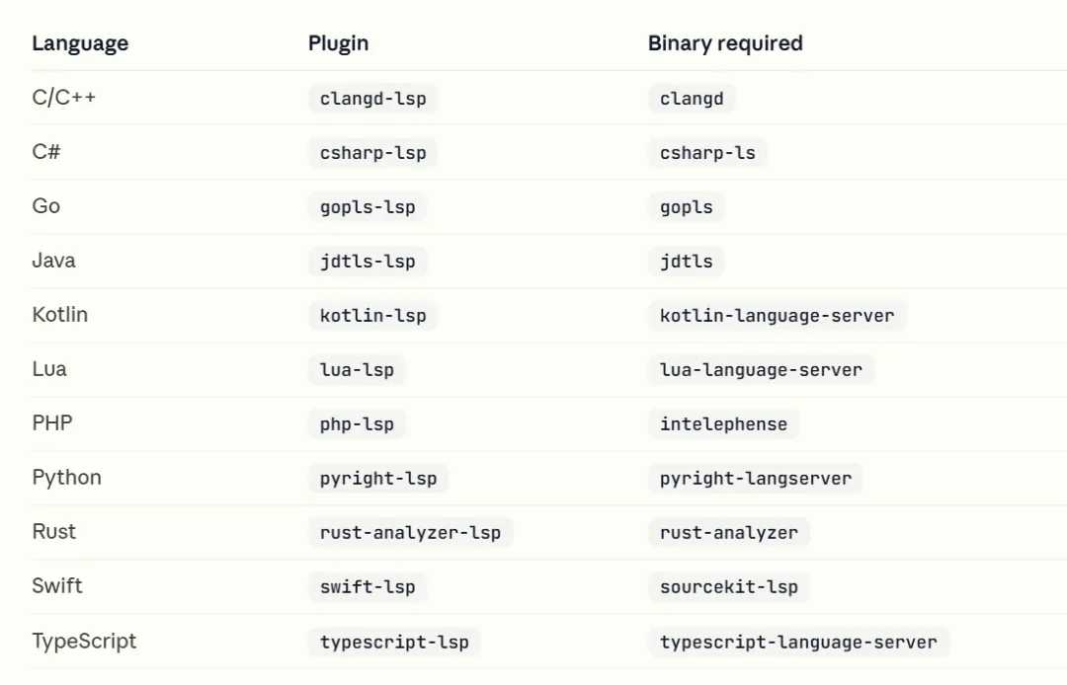
Task: Select the sourcekit-lsp binary name
Action: click(x=729, y=587)
